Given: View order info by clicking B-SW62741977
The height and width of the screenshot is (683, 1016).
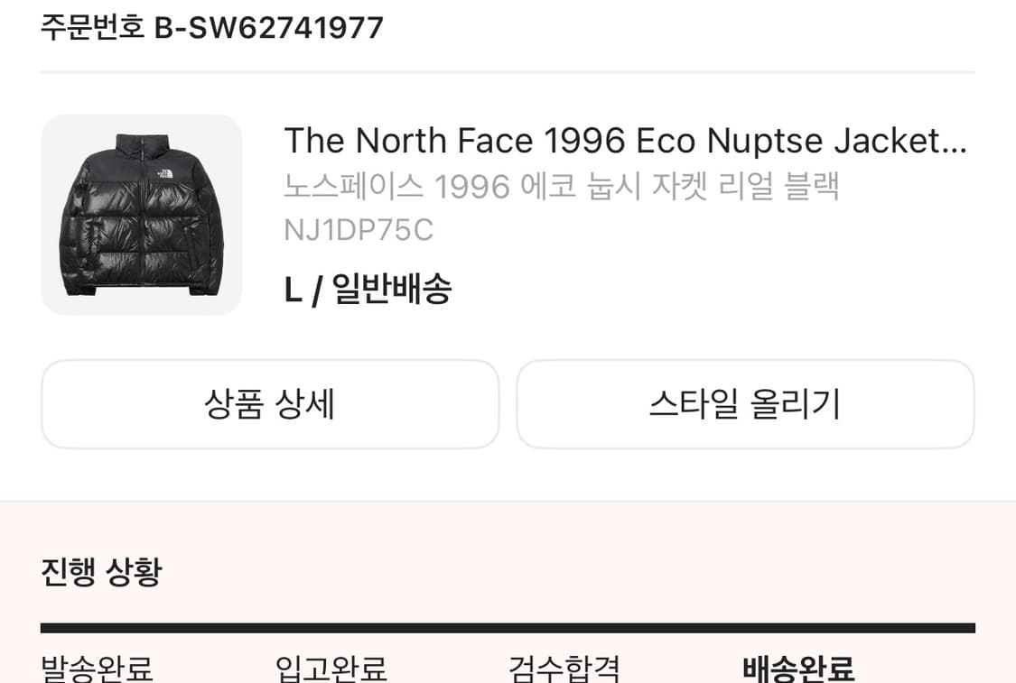Looking at the screenshot, I should coord(271,27).
